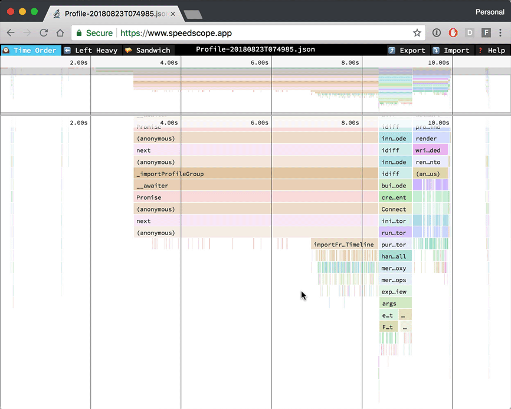The image size is (511, 409).
Task: Click the D extension icon
Action: point(470,32)
